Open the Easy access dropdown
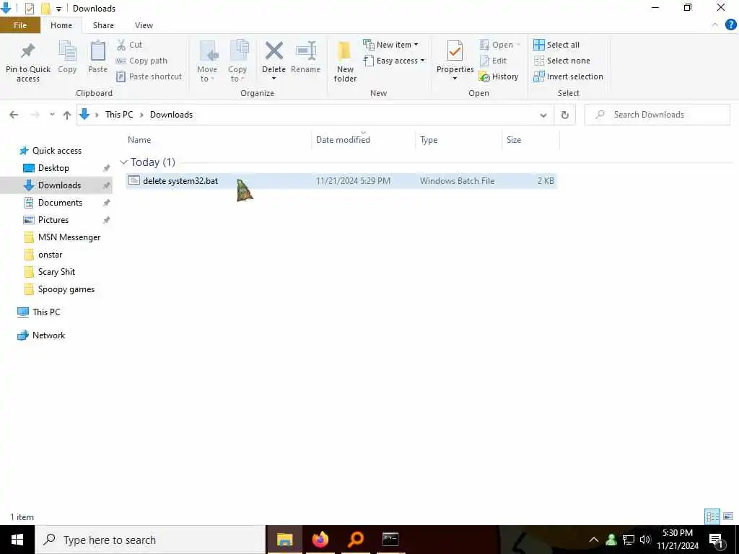Screen dimensions: 739x554 [394, 61]
